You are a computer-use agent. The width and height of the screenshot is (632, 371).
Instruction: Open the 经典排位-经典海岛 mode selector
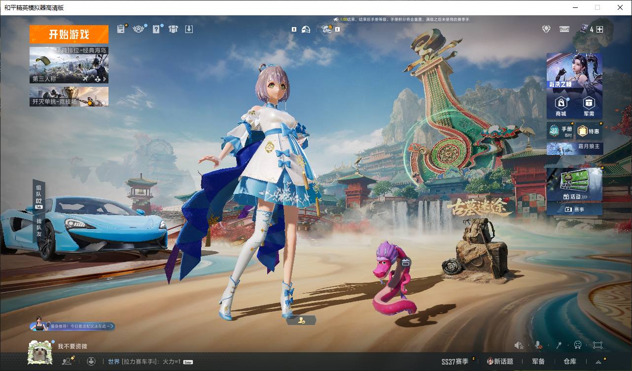pyautogui.click(x=69, y=65)
